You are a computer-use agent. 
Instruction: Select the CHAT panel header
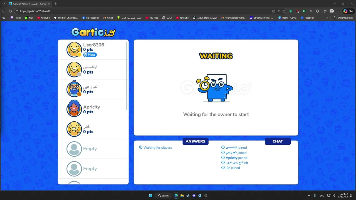[x=278, y=141]
